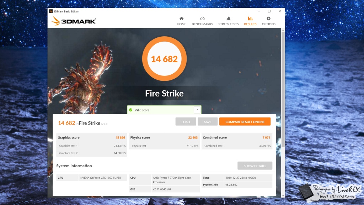
Task: Select the RESULTS tab
Action: tap(250, 21)
